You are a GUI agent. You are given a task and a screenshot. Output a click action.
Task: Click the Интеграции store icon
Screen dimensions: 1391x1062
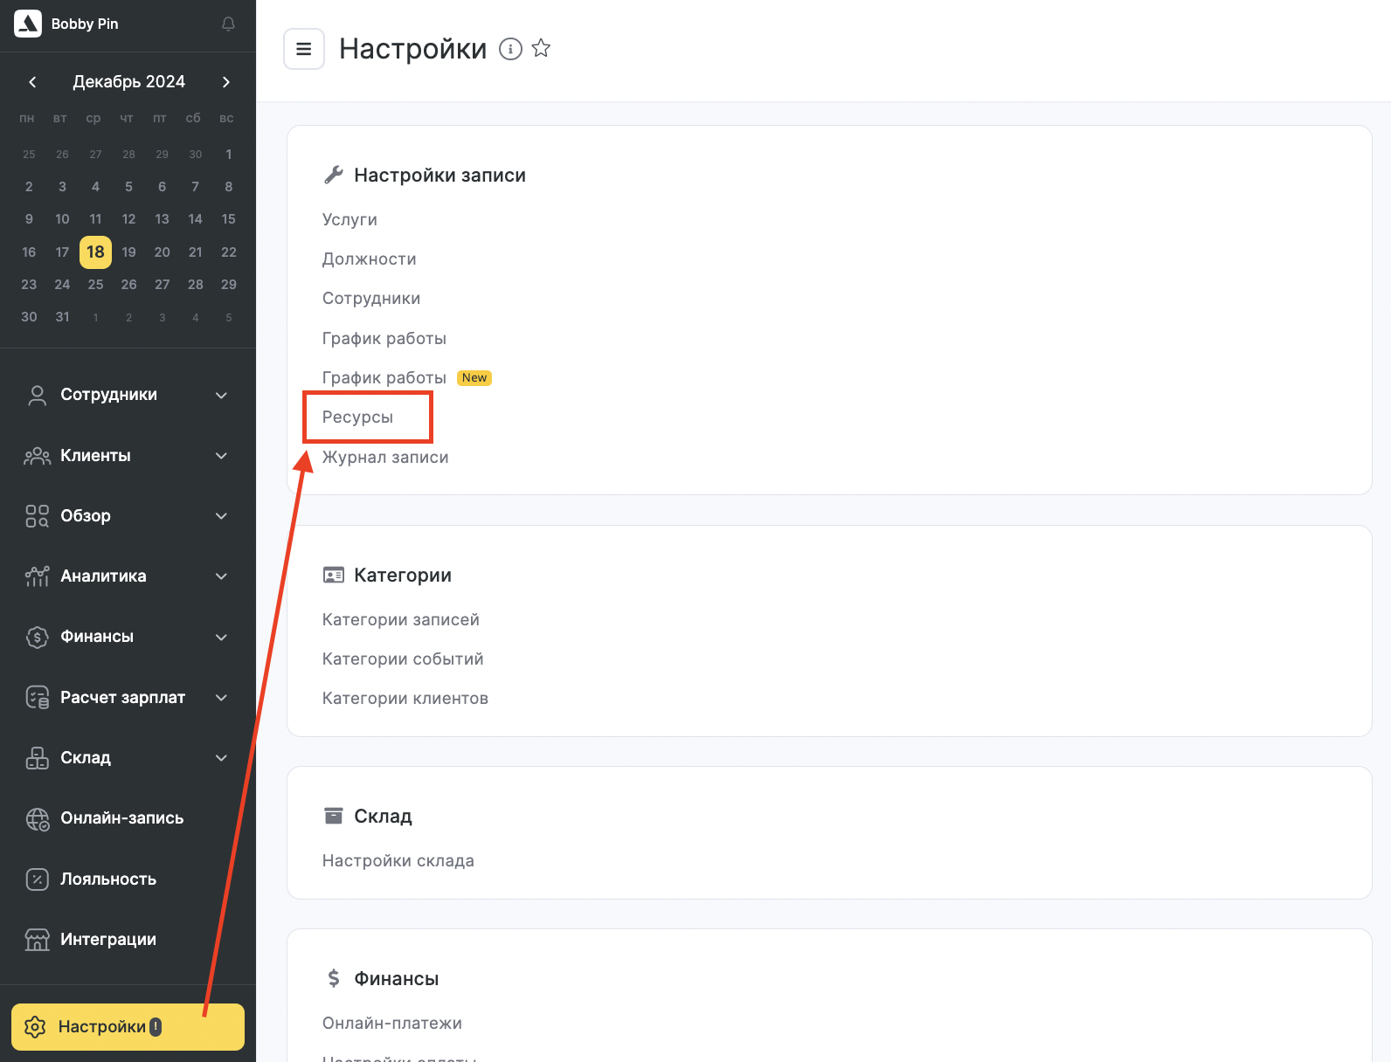pyautogui.click(x=37, y=940)
